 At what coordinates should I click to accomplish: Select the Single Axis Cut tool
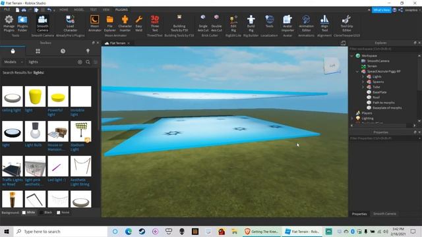click(203, 24)
